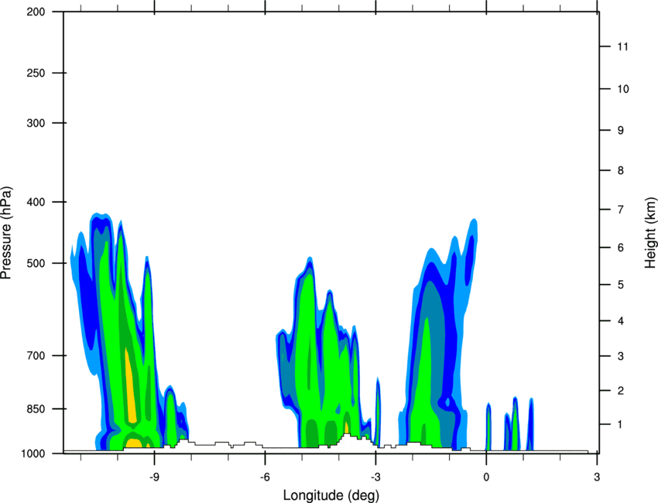Click the -6 longitude tick label

pyautogui.click(x=265, y=477)
